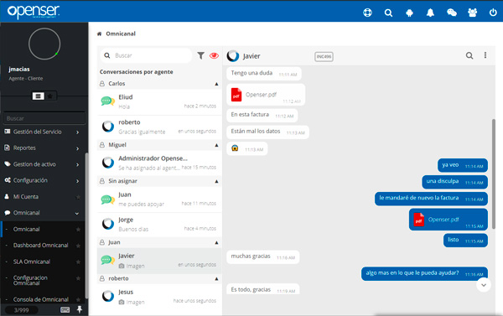Click the 'le mandaré de nuevo la factura' message
The image size is (503, 316).
431,199
